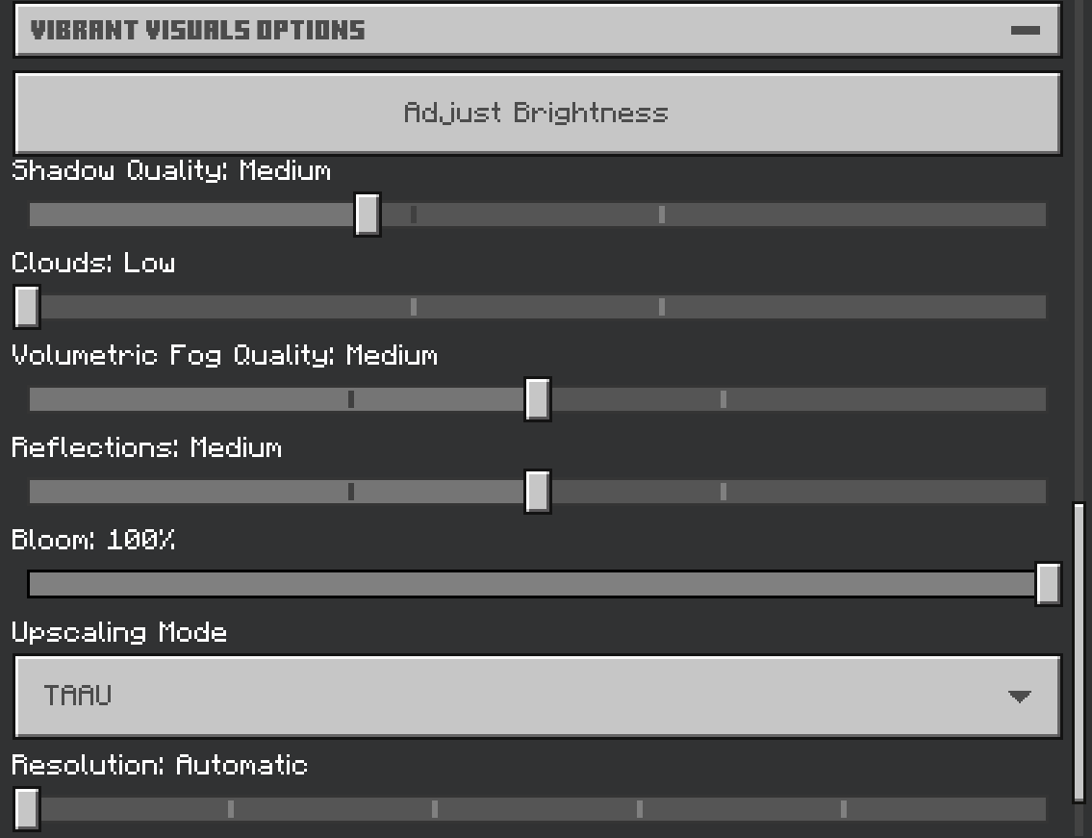Open the Upscaling Mode dropdown showing TAAU
This screenshot has width=1092, height=838.
537,696
